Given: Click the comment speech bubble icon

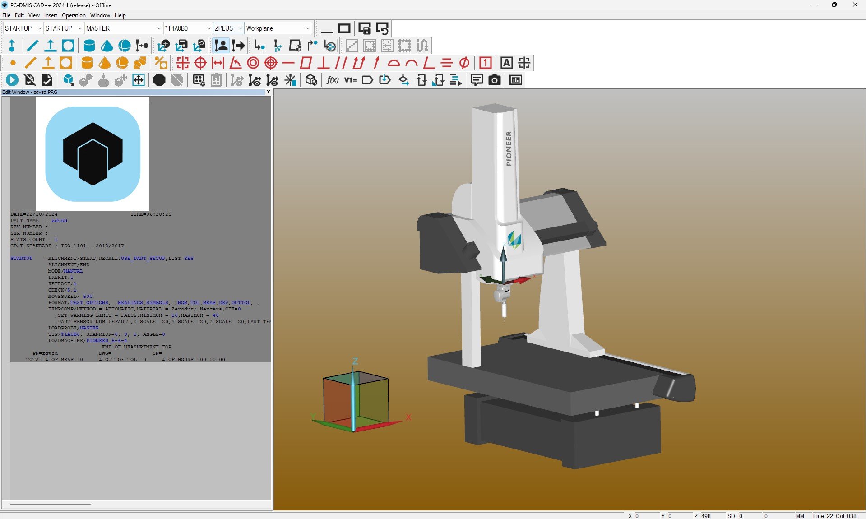Looking at the screenshot, I should coord(477,80).
